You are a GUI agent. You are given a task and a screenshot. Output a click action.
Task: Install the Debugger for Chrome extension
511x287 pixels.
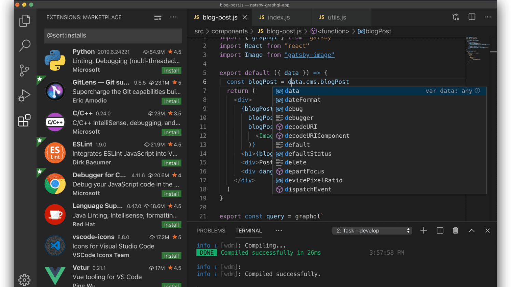[x=171, y=194]
